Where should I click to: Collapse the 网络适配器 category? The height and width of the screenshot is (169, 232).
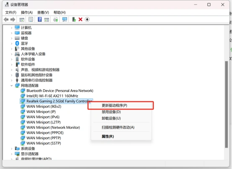12,86
